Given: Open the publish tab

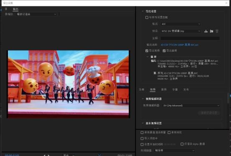Looking at the screenshot, I should coord(186,90).
